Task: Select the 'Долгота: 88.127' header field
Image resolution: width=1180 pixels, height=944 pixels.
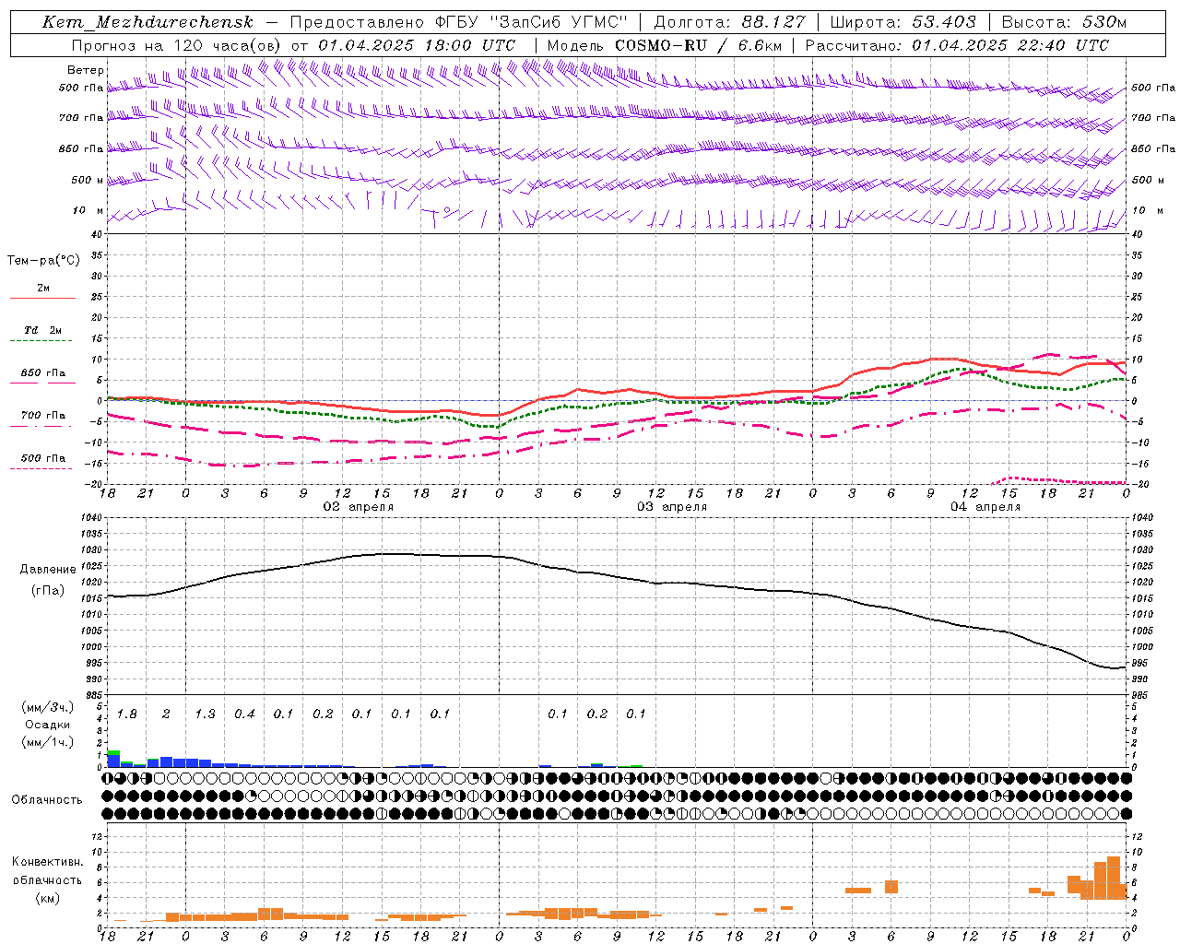Action: click(729, 22)
